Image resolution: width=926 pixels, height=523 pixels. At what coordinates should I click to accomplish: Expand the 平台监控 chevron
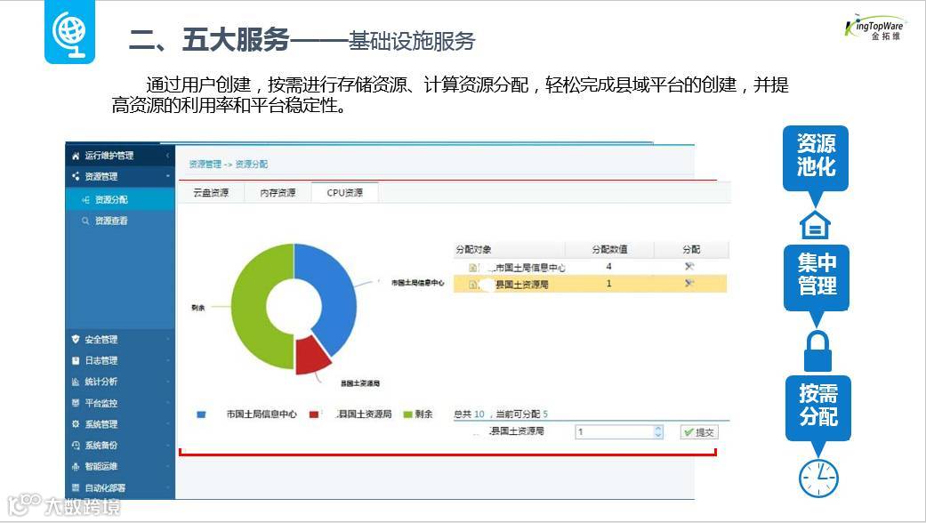point(168,403)
